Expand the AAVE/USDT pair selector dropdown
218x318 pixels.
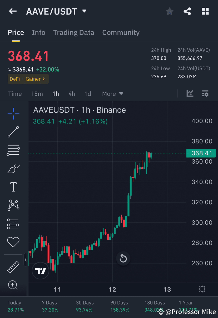click(x=84, y=11)
